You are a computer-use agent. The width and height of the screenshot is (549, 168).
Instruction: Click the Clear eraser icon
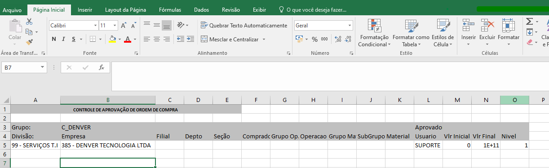click(x=529, y=42)
